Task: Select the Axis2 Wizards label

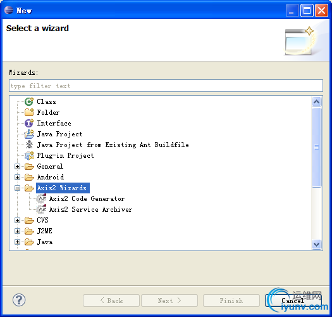Action: [63, 188]
